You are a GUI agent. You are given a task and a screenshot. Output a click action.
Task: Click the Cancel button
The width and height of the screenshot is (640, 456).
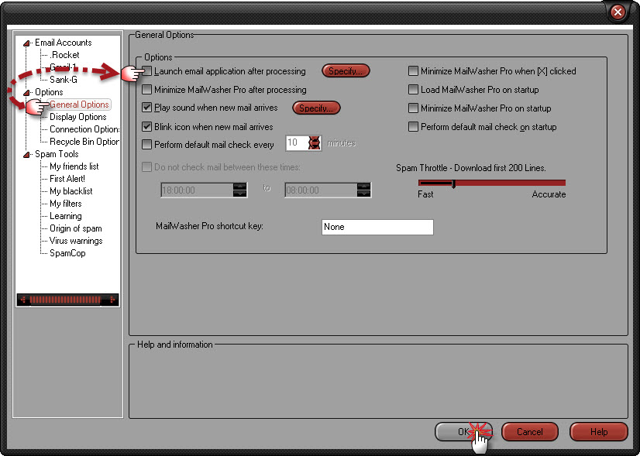(530, 431)
